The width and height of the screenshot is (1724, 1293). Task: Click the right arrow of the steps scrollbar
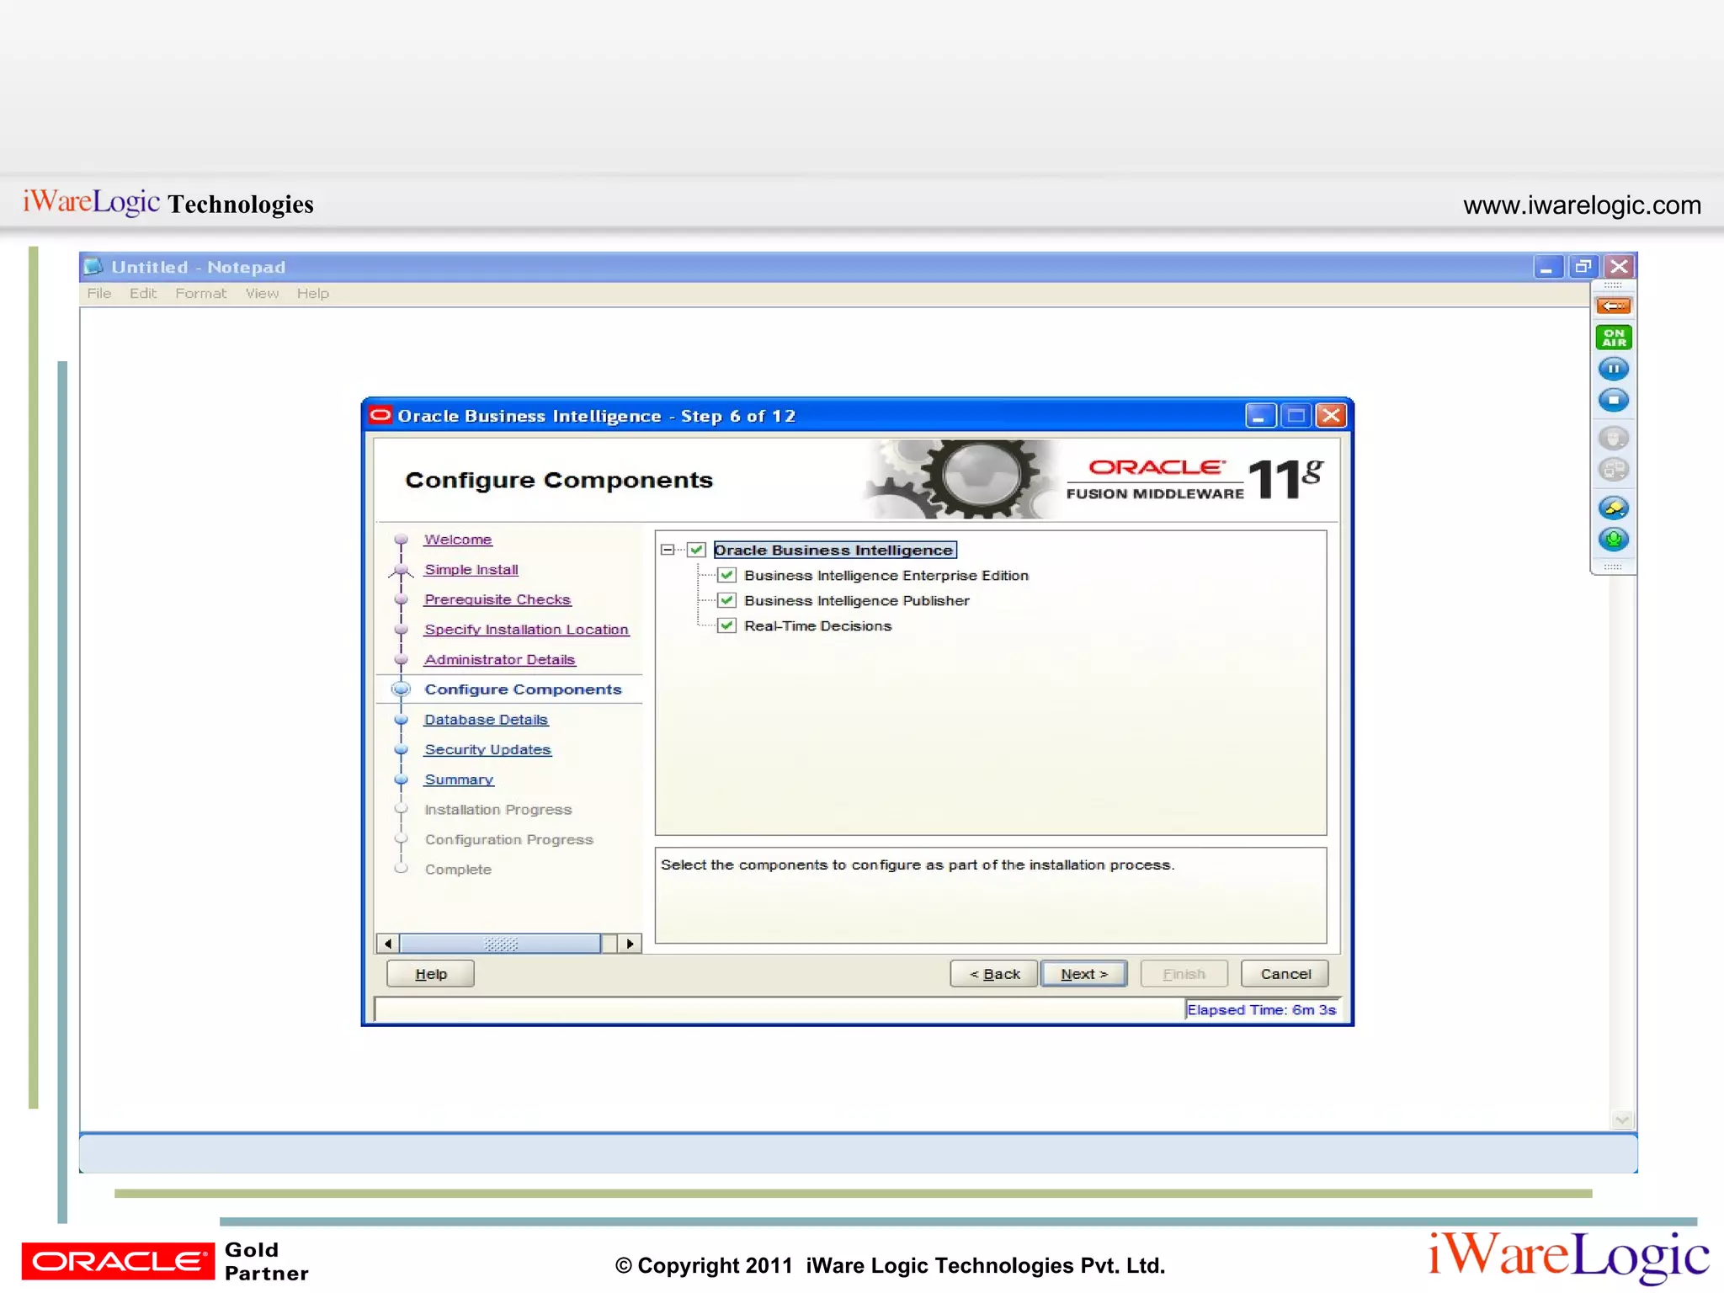point(630,944)
